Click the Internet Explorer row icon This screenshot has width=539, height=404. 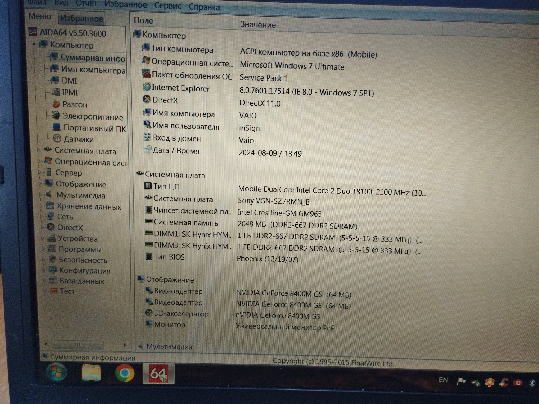(x=147, y=87)
